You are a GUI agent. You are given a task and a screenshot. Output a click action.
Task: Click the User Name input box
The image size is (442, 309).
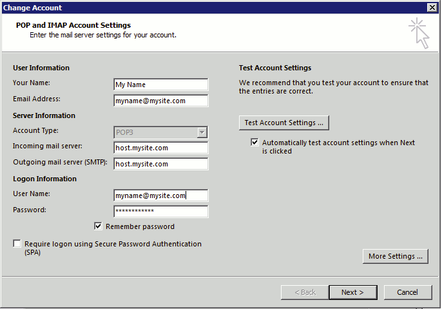(x=160, y=195)
